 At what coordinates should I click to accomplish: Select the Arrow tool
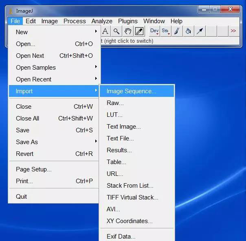[x=200, y=31]
